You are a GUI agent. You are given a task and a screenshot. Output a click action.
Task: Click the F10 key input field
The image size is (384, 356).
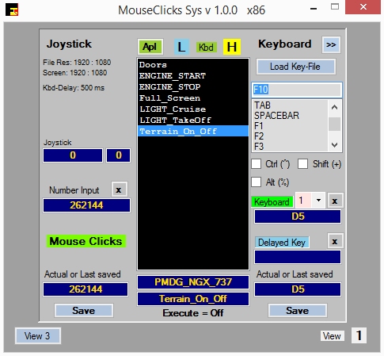coord(297,90)
